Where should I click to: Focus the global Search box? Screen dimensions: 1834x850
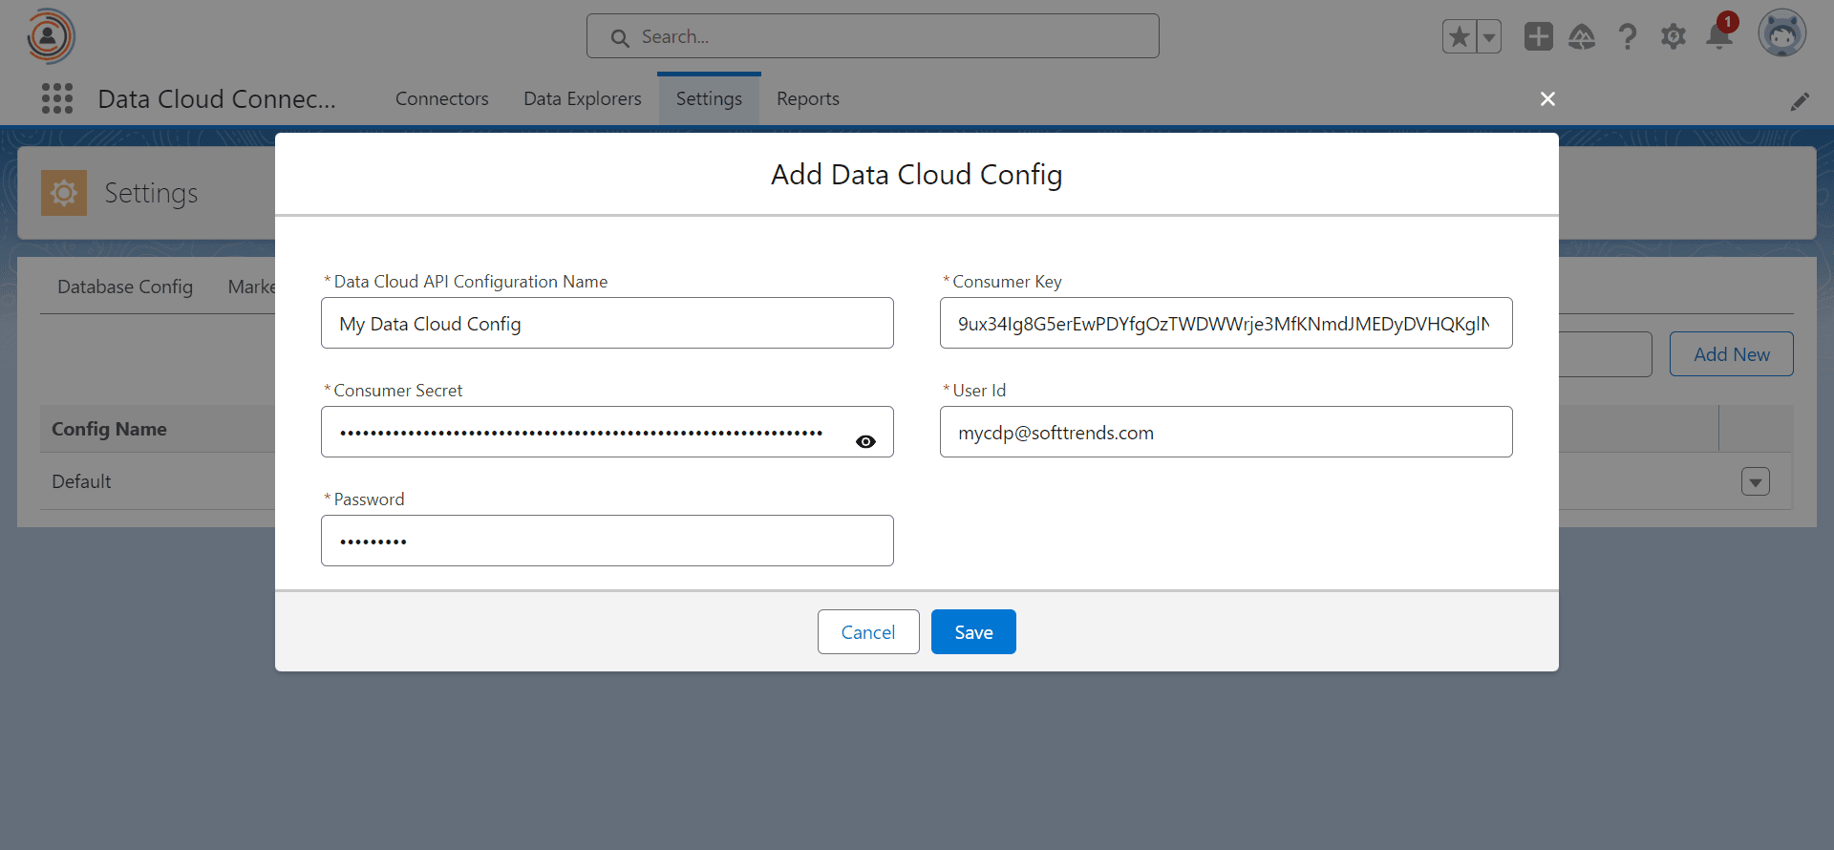click(873, 36)
